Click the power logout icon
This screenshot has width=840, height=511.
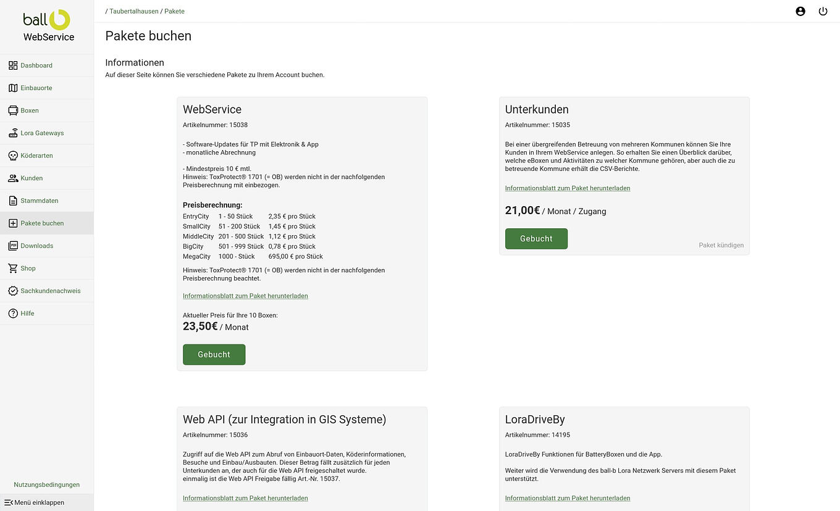point(823,11)
